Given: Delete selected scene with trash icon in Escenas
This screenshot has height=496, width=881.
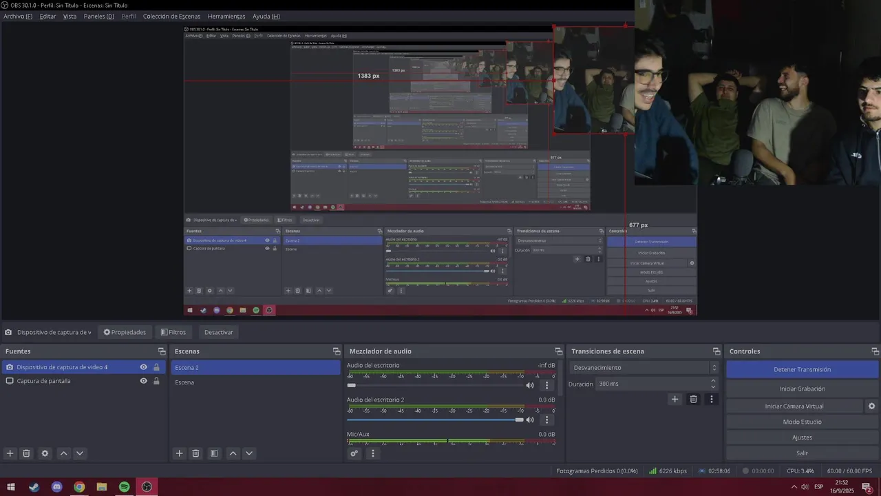Looking at the screenshot, I should 195,453.
